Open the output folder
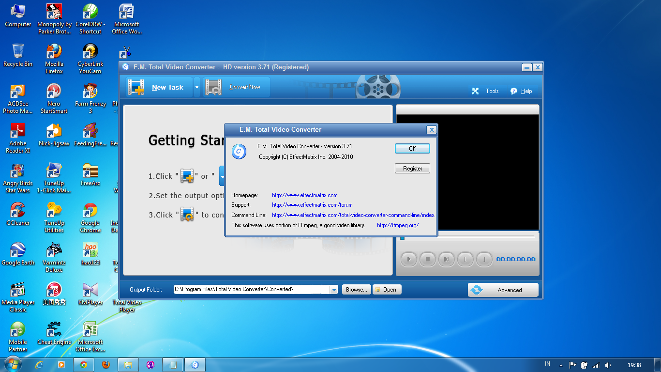Screen dimensions: 661x372 click(x=387, y=290)
